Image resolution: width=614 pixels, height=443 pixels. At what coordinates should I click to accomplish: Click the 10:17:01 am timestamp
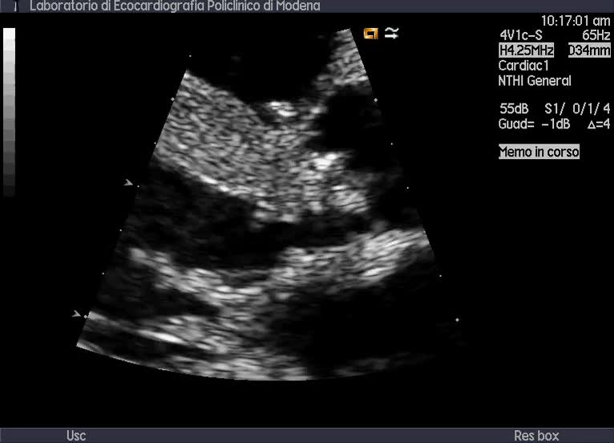[576, 20]
